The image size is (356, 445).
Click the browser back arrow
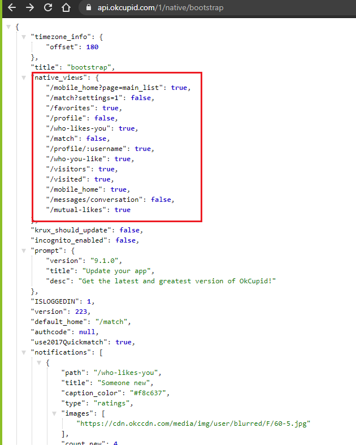[x=11, y=8]
